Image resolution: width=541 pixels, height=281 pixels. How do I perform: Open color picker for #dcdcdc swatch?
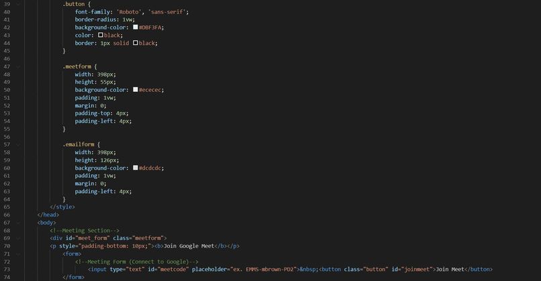136,168
